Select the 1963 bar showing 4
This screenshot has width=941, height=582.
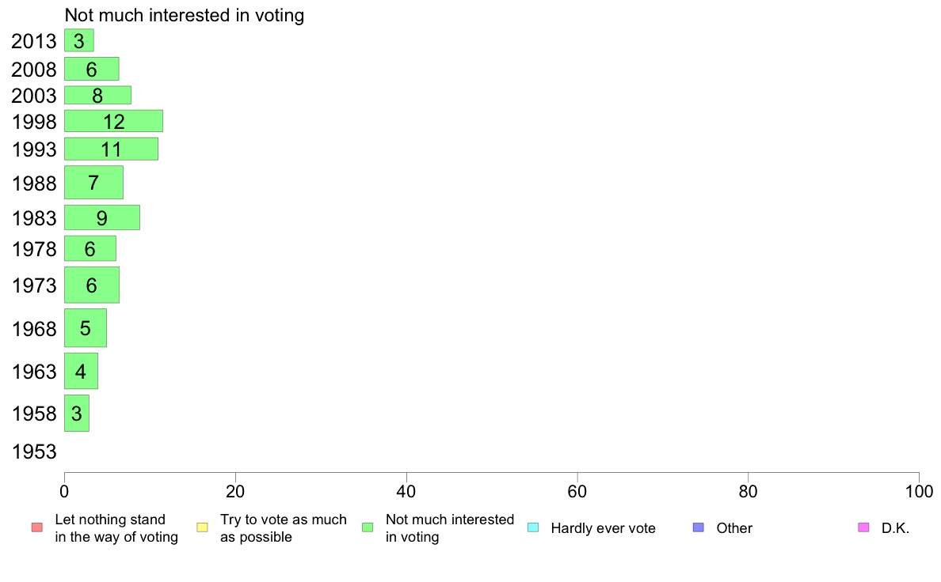(81, 371)
